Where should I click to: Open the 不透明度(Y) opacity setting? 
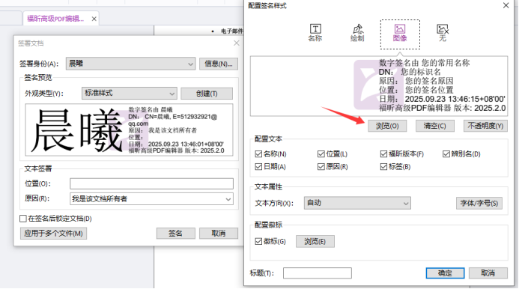point(485,126)
